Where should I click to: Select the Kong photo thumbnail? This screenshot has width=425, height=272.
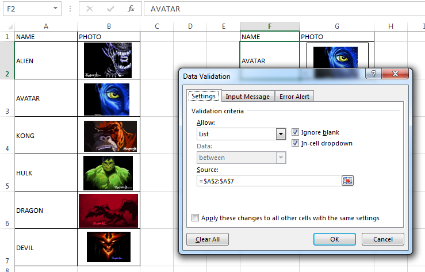click(x=110, y=136)
